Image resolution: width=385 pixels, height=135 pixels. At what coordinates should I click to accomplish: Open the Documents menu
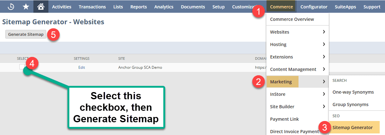point(193,7)
